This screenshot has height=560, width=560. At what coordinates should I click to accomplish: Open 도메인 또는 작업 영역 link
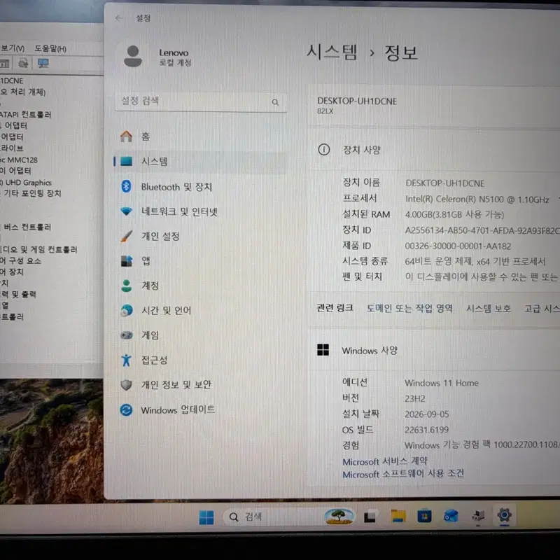tap(409, 308)
